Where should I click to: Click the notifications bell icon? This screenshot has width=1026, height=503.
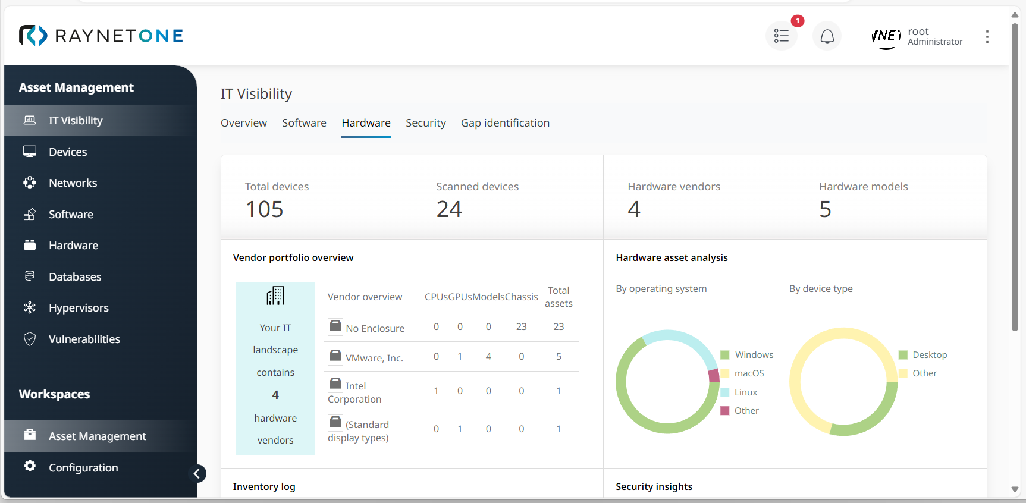[827, 36]
